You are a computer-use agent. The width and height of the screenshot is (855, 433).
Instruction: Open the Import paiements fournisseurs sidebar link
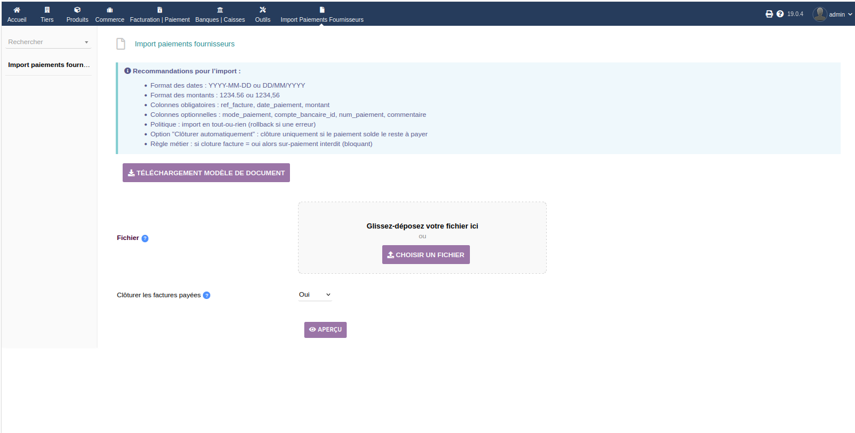49,65
